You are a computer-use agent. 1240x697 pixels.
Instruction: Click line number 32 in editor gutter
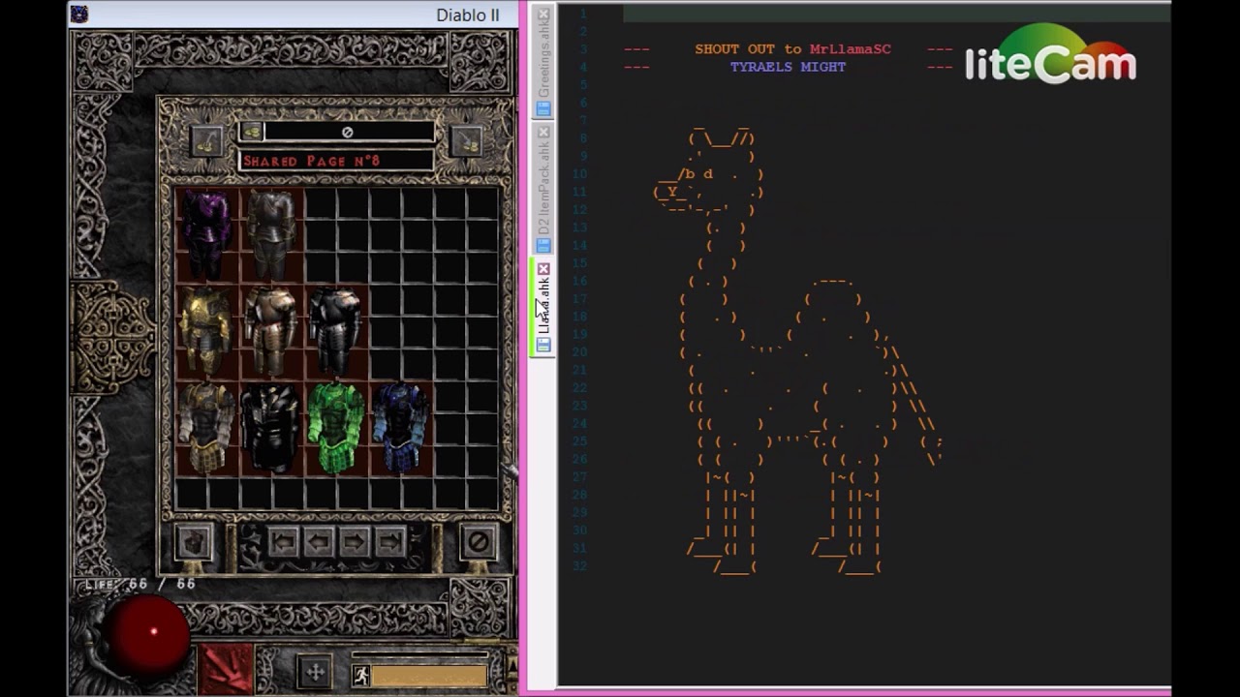[x=581, y=566]
